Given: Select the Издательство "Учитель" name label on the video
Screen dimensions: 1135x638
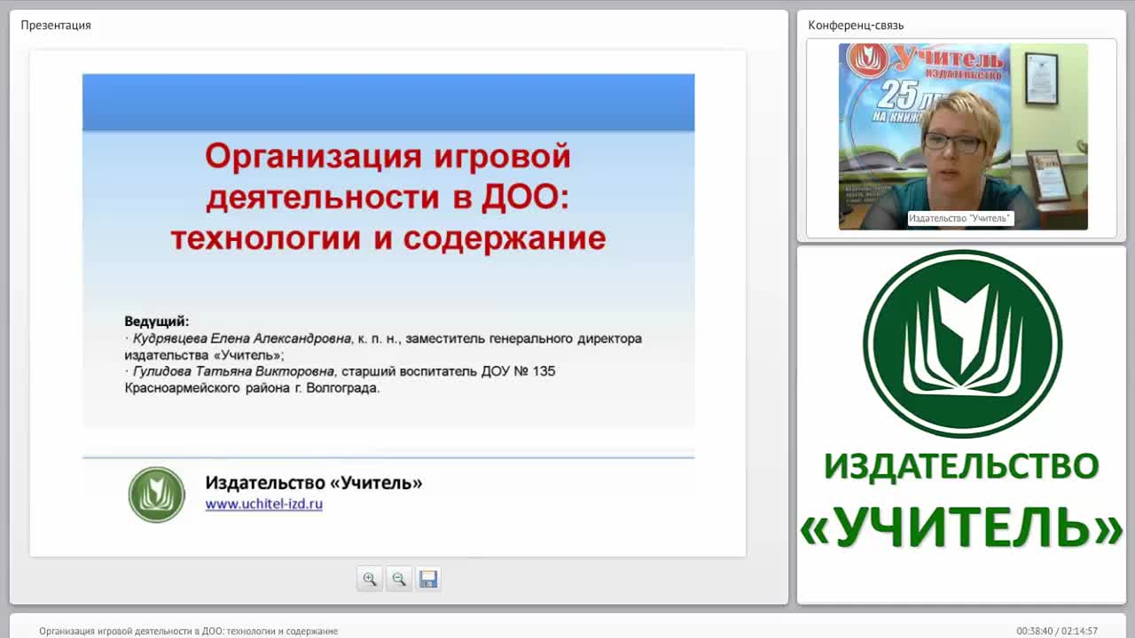Looking at the screenshot, I should (960, 218).
